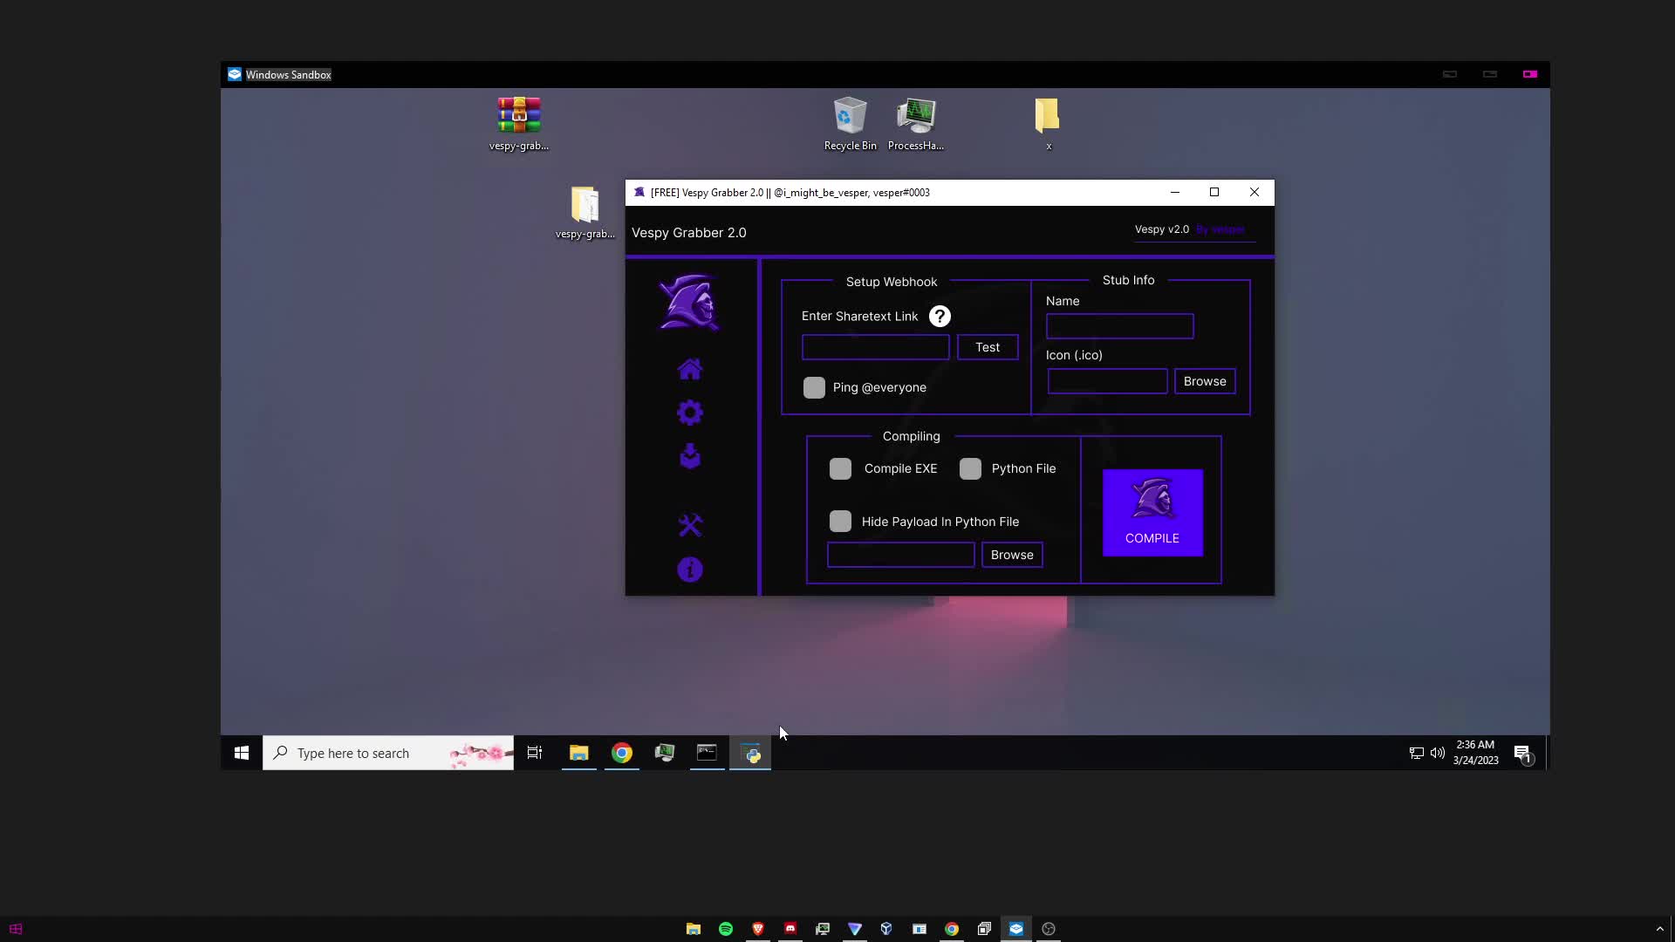Check the Compile EXE option
Viewport: 1675px width, 942px height.
pos(839,468)
